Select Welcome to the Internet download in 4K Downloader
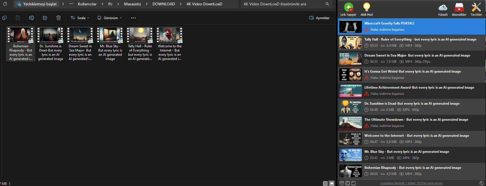Image resolution: width=486 pixels, height=186 pixels. (411, 139)
